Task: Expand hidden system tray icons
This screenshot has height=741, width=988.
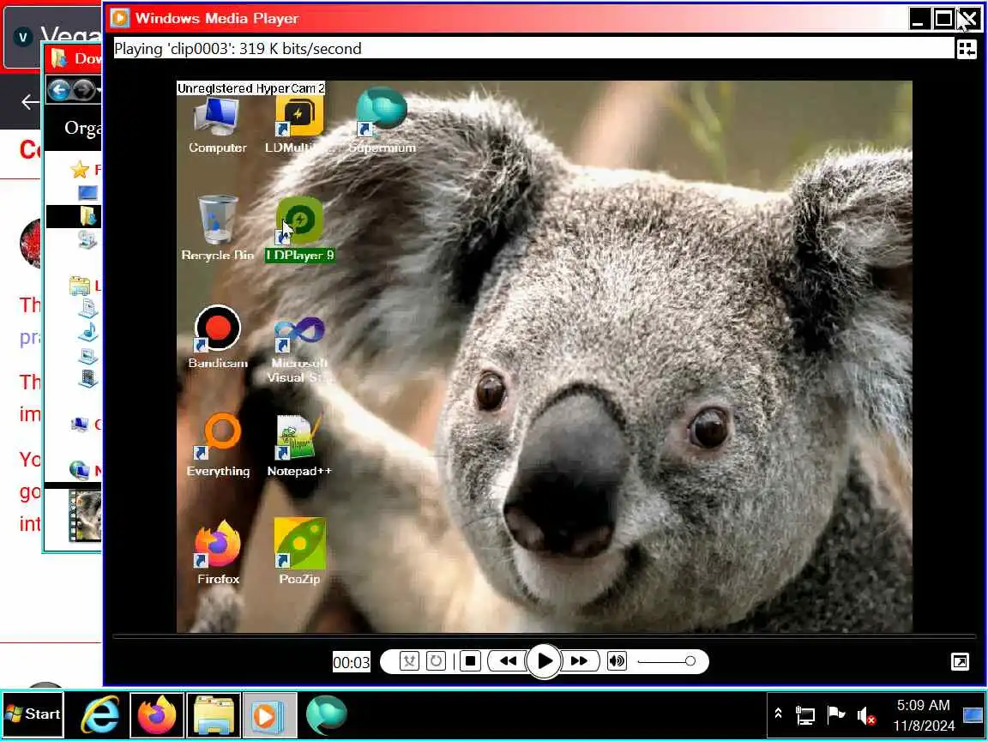Action: (x=778, y=714)
